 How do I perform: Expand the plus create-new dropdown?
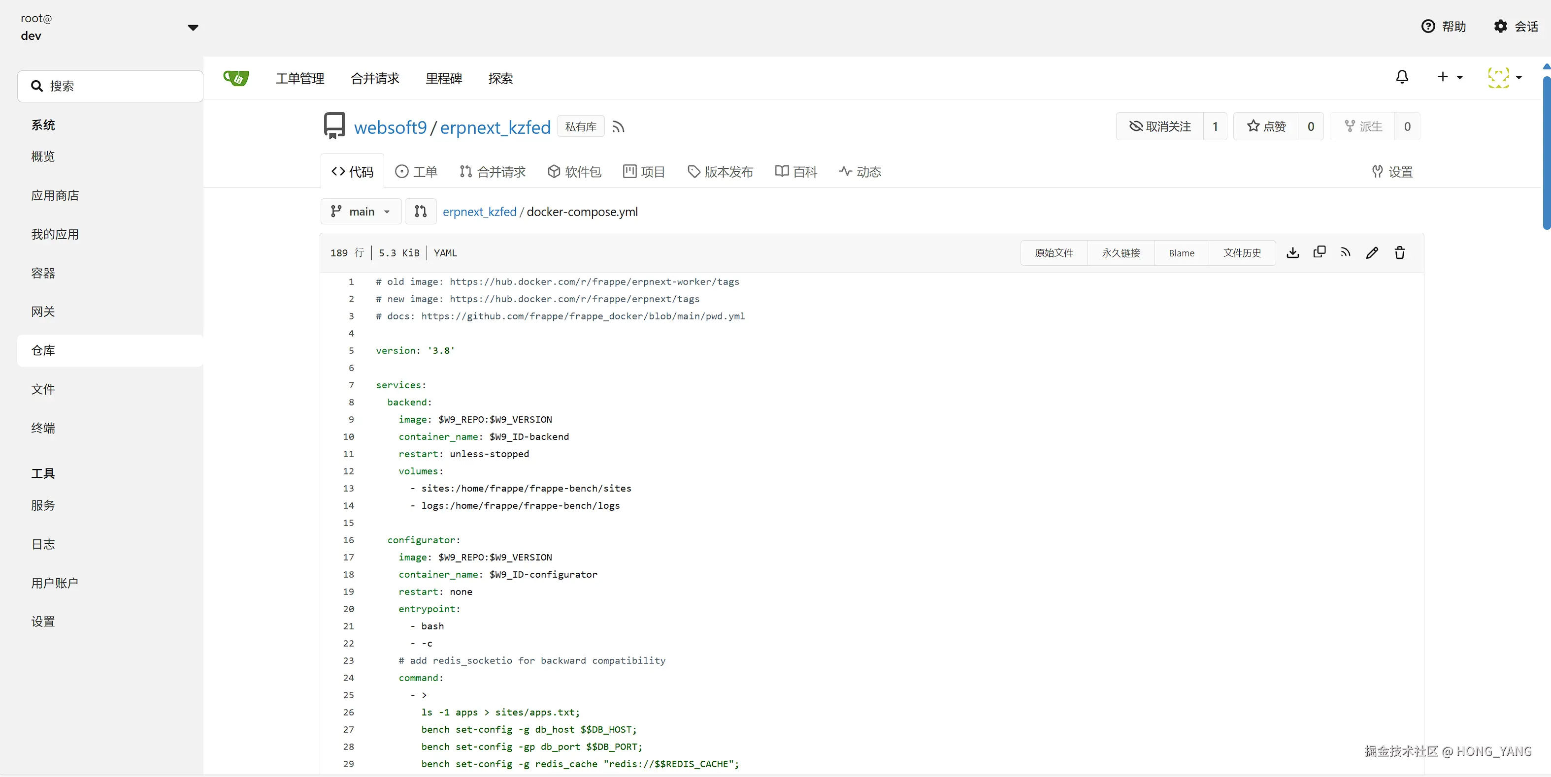tap(1449, 77)
